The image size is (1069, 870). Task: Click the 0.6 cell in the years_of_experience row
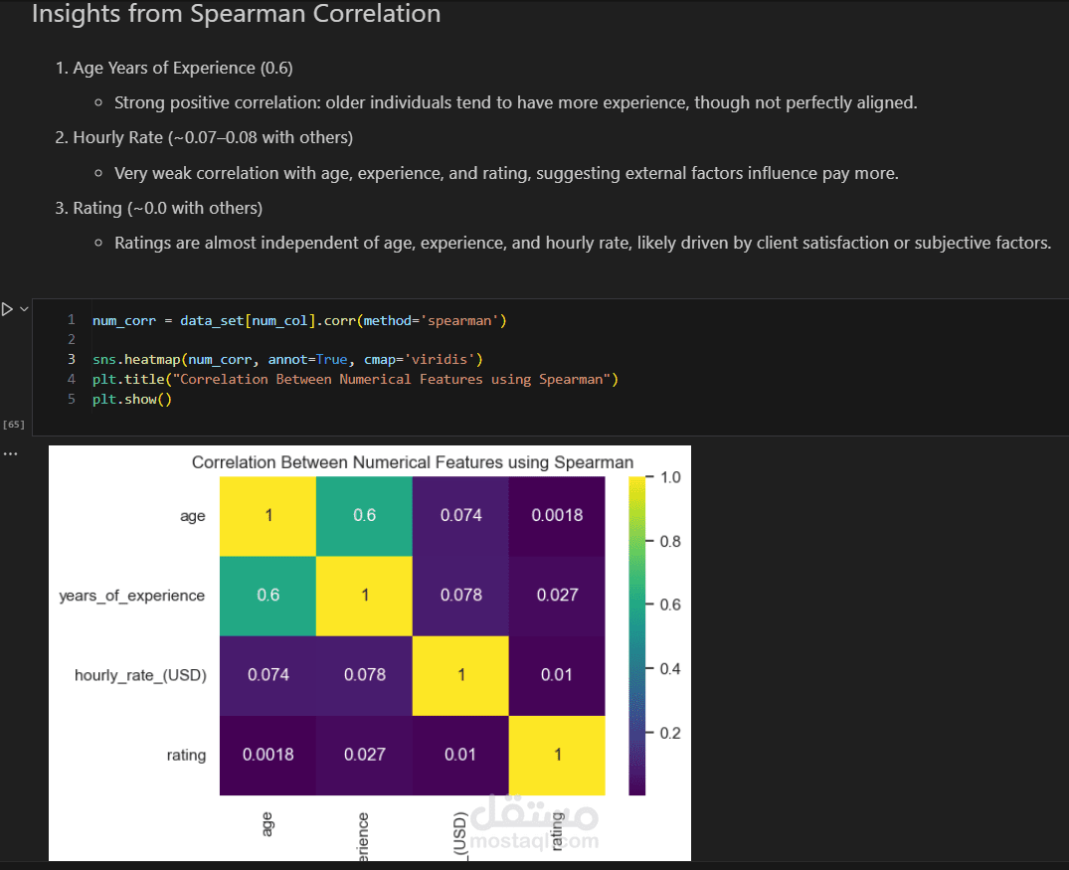click(x=267, y=596)
